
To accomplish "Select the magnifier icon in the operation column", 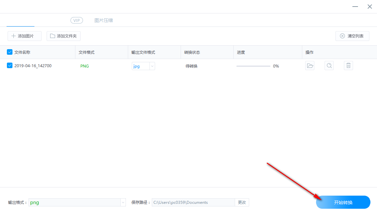I will (x=329, y=66).
